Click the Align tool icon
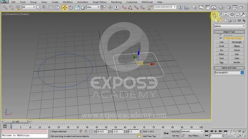This screenshot has width=248, height=139. pyautogui.click(x=187, y=8)
